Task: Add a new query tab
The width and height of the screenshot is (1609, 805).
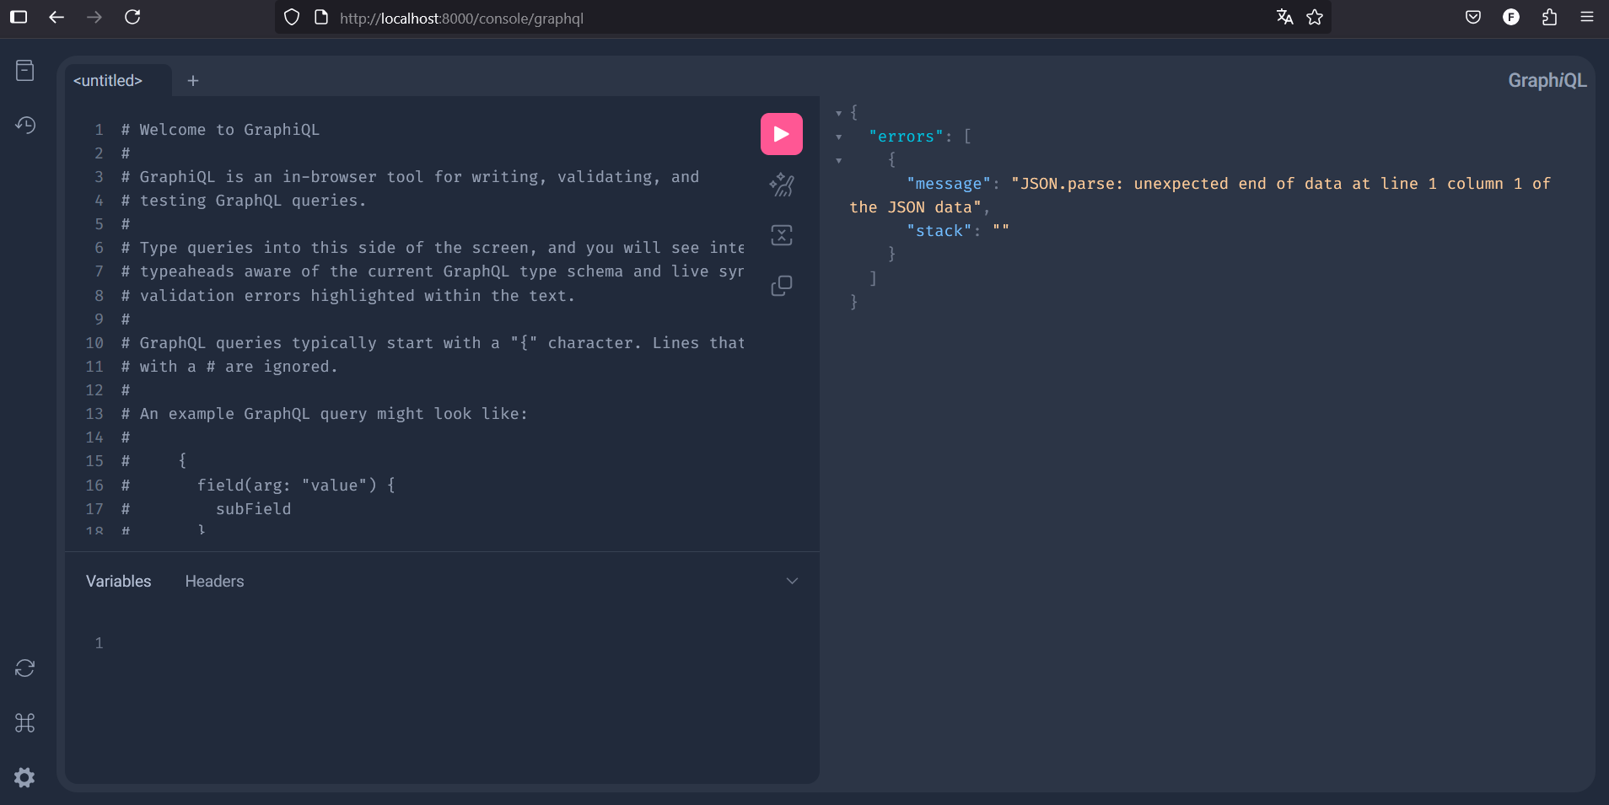Action: 193,81
